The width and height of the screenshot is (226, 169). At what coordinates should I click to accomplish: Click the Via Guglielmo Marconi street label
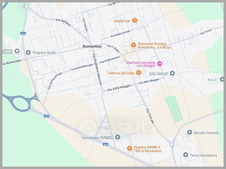97,69
